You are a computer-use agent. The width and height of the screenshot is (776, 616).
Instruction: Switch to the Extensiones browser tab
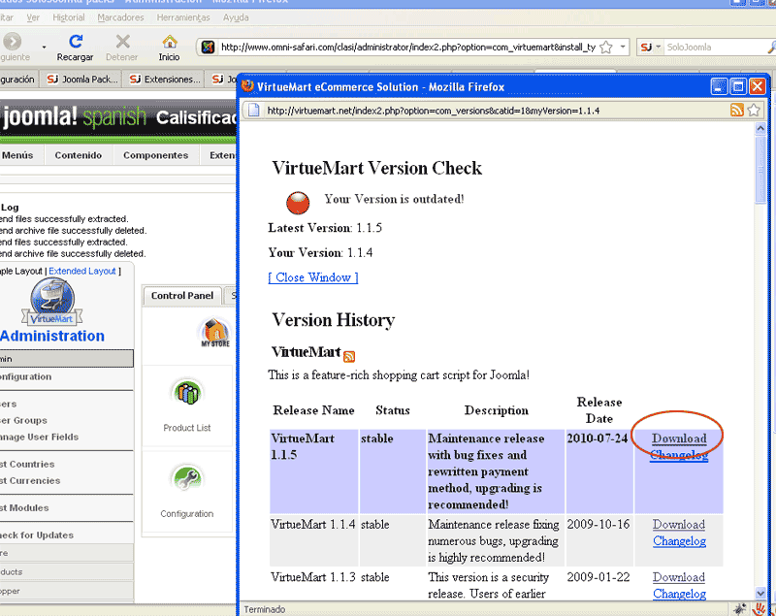pos(165,80)
